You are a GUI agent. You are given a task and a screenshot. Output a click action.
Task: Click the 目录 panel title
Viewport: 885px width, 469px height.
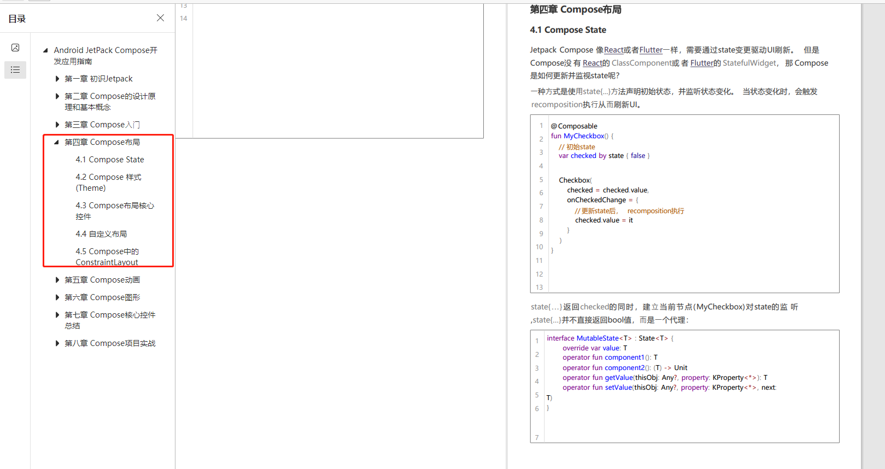click(17, 19)
